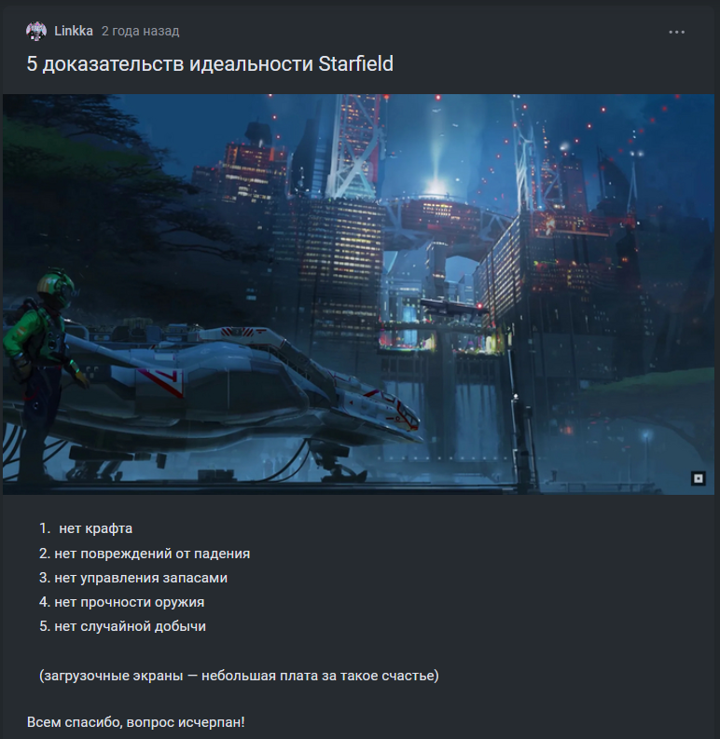Click the closing line "Всем спасибо, вопрос исчерпан!"
Viewport: 720px width, 739px height.
(136, 722)
